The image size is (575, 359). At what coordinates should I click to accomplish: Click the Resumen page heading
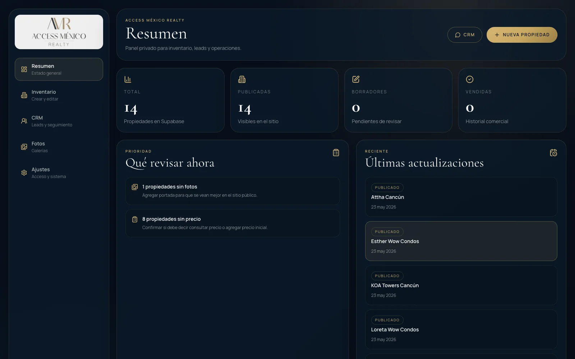coord(156,33)
